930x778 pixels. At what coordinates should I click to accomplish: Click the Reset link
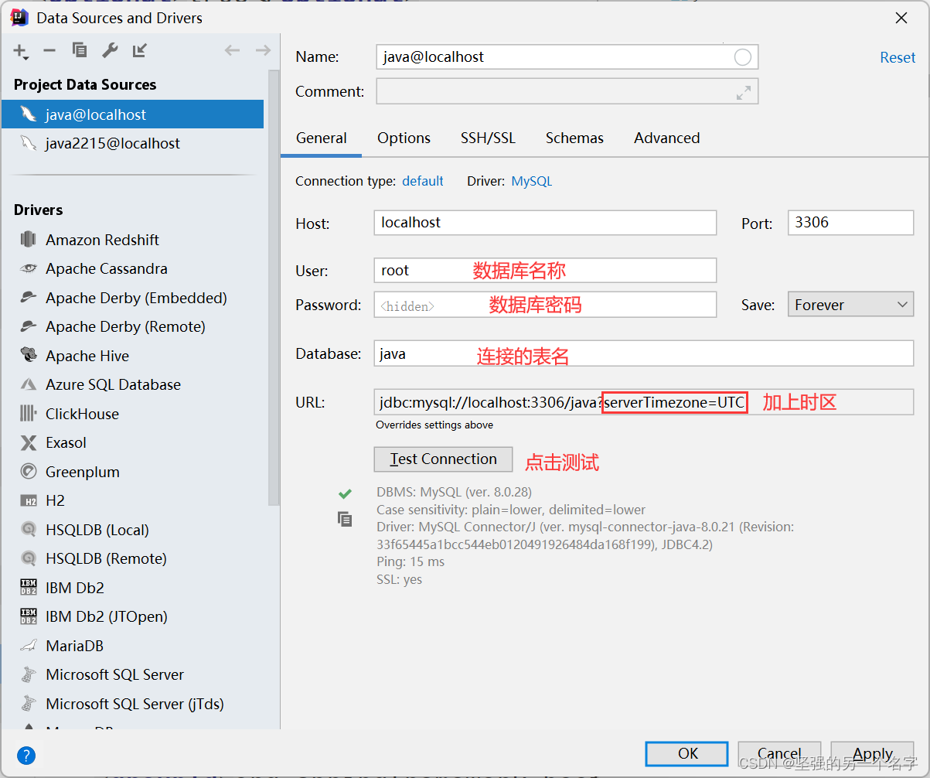pyautogui.click(x=898, y=57)
